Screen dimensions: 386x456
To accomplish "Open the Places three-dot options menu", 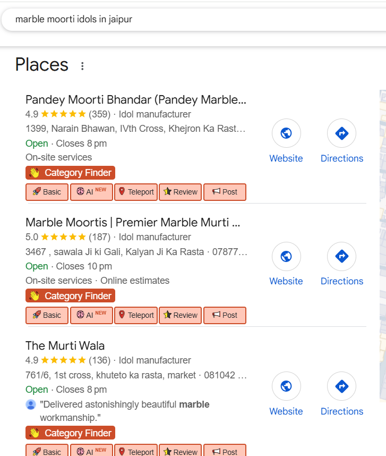I will (82, 66).
